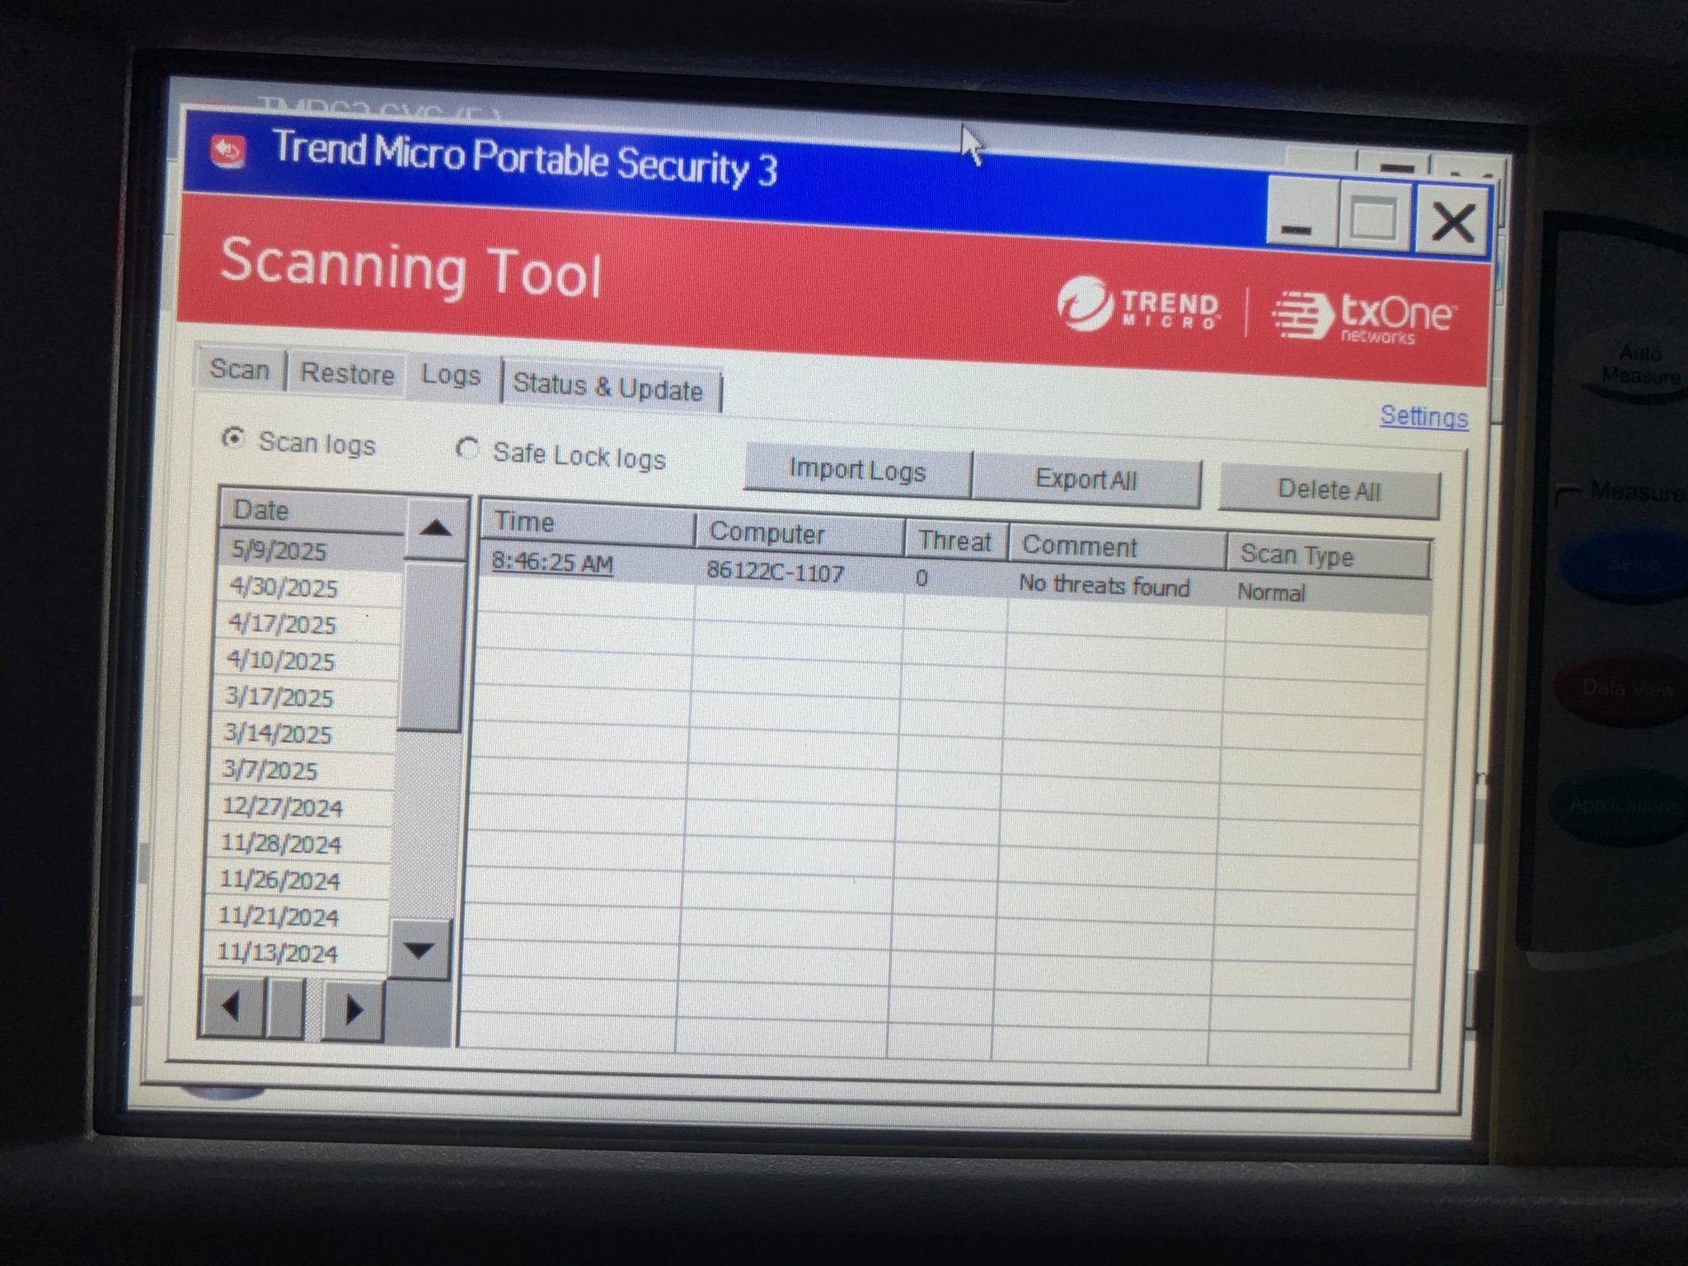Select the Safe Lock logs radio button
Viewport: 1688px width, 1266px height.
click(x=467, y=450)
